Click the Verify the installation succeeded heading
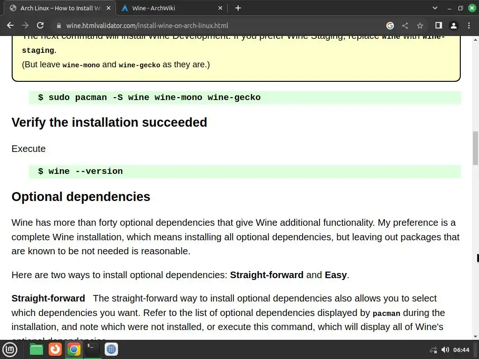 [109, 122]
